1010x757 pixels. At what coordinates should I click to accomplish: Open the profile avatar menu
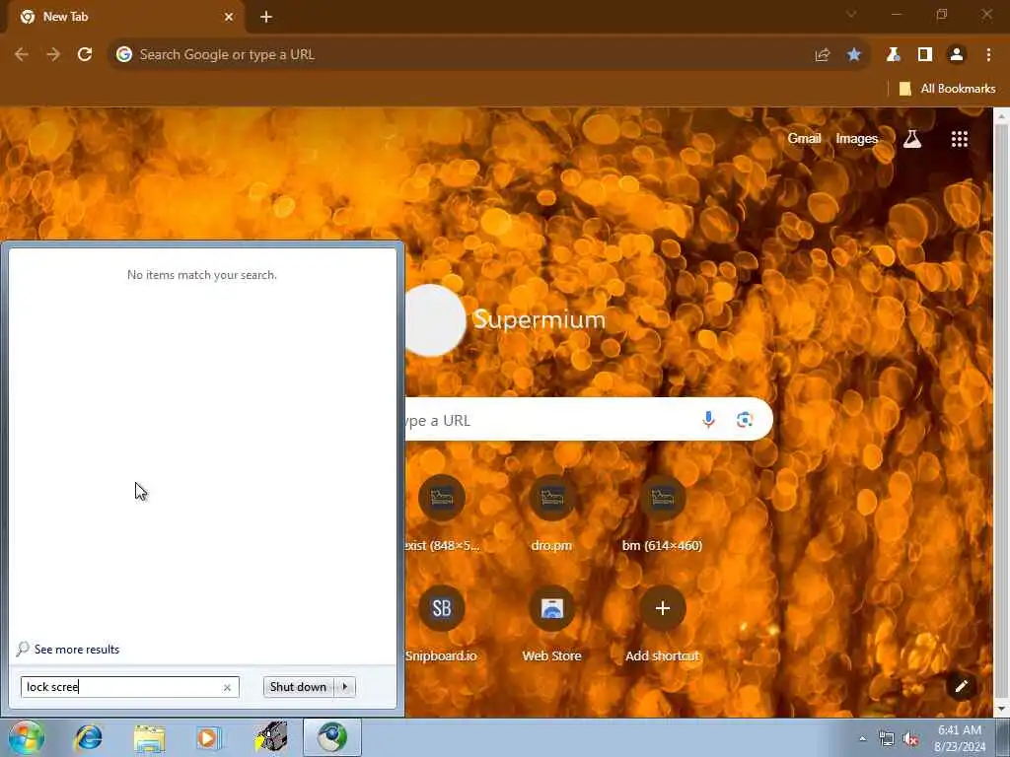pyautogui.click(x=957, y=55)
